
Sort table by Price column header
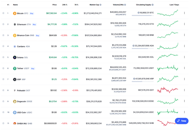[x=55, y=5]
